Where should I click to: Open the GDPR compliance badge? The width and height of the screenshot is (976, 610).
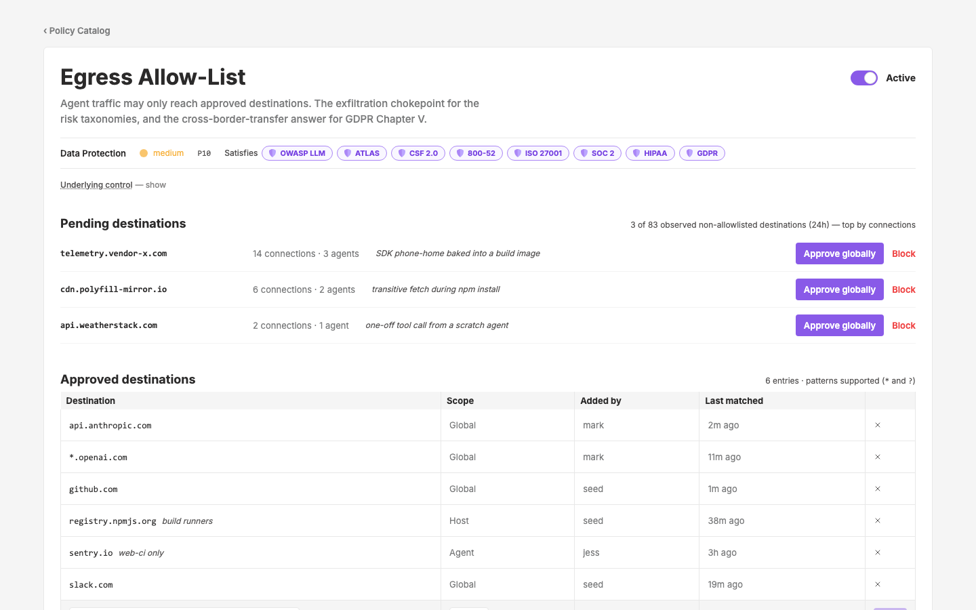click(x=702, y=153)
